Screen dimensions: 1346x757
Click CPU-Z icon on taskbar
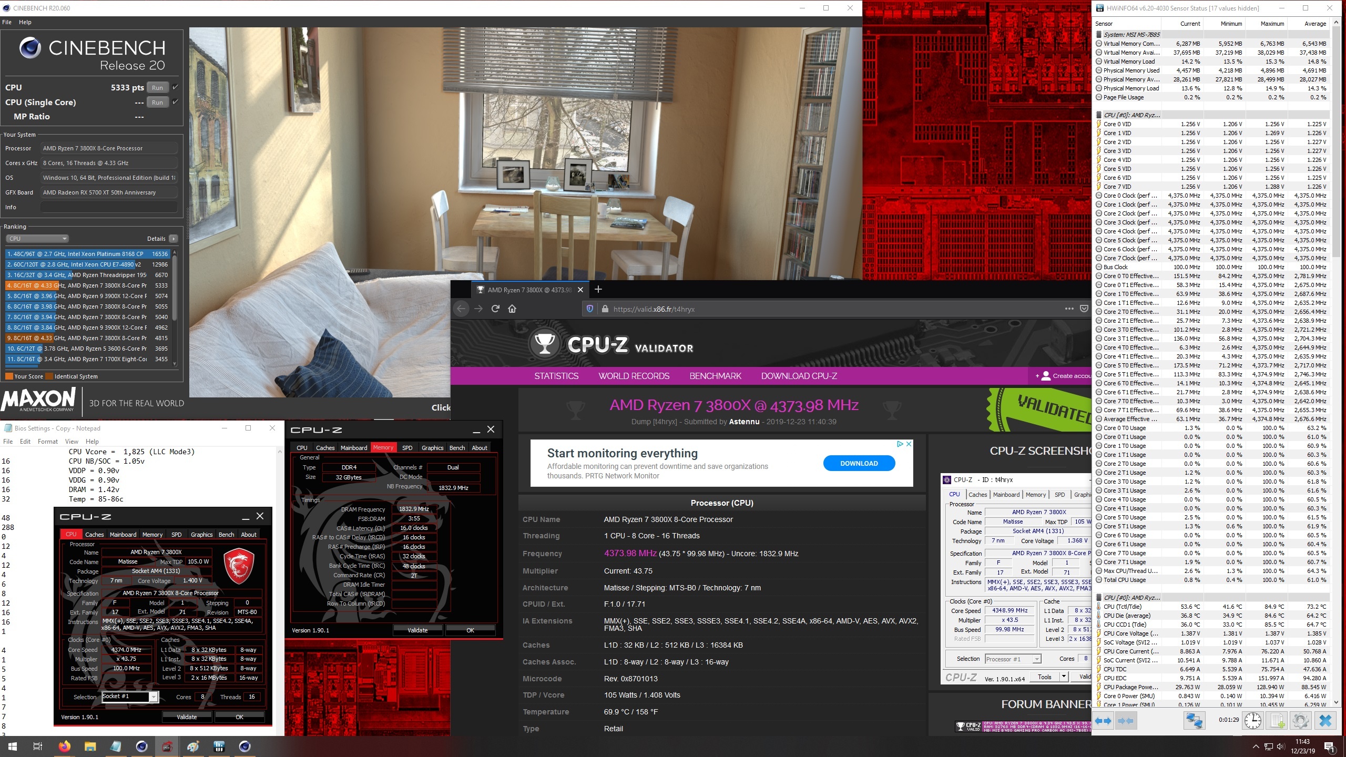[168, 746]
